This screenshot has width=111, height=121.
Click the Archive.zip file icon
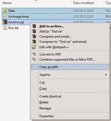point(5,22)
